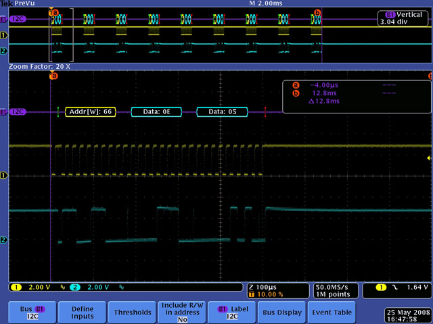Click cursor b marker in the overview

coord(317,12)
